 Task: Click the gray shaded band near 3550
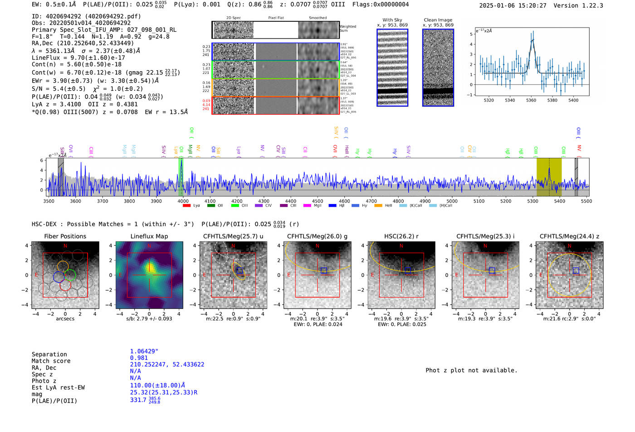coord(61,177)
